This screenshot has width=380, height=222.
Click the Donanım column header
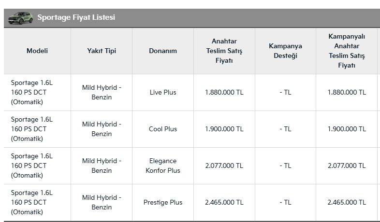(163, 51)
